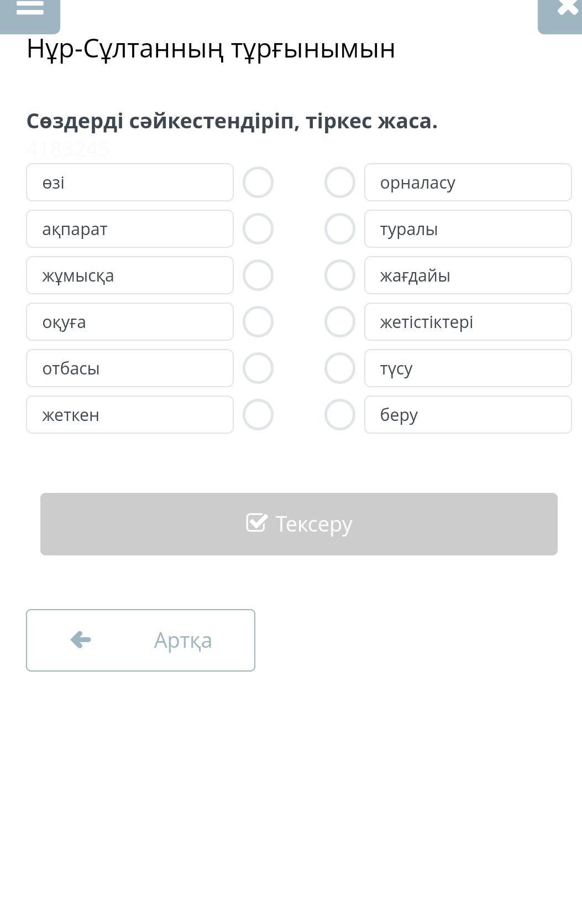Select the radio circle beside жұмысқа
Screen dimensions: 582x905
tap(258, 275)
